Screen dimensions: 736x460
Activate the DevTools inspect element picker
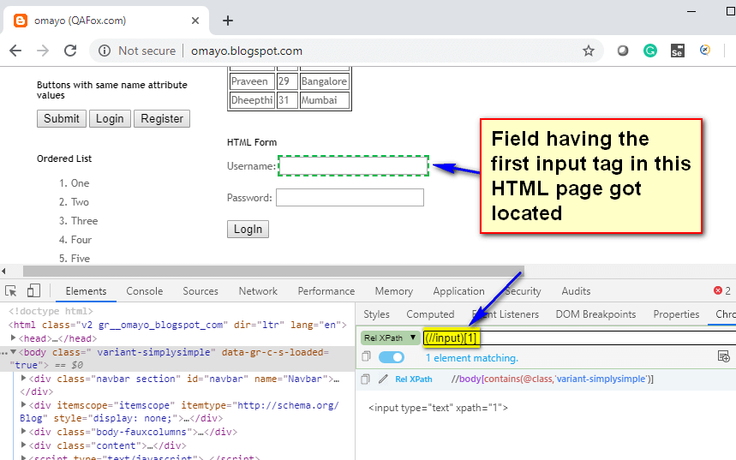[x=11, y=291]
